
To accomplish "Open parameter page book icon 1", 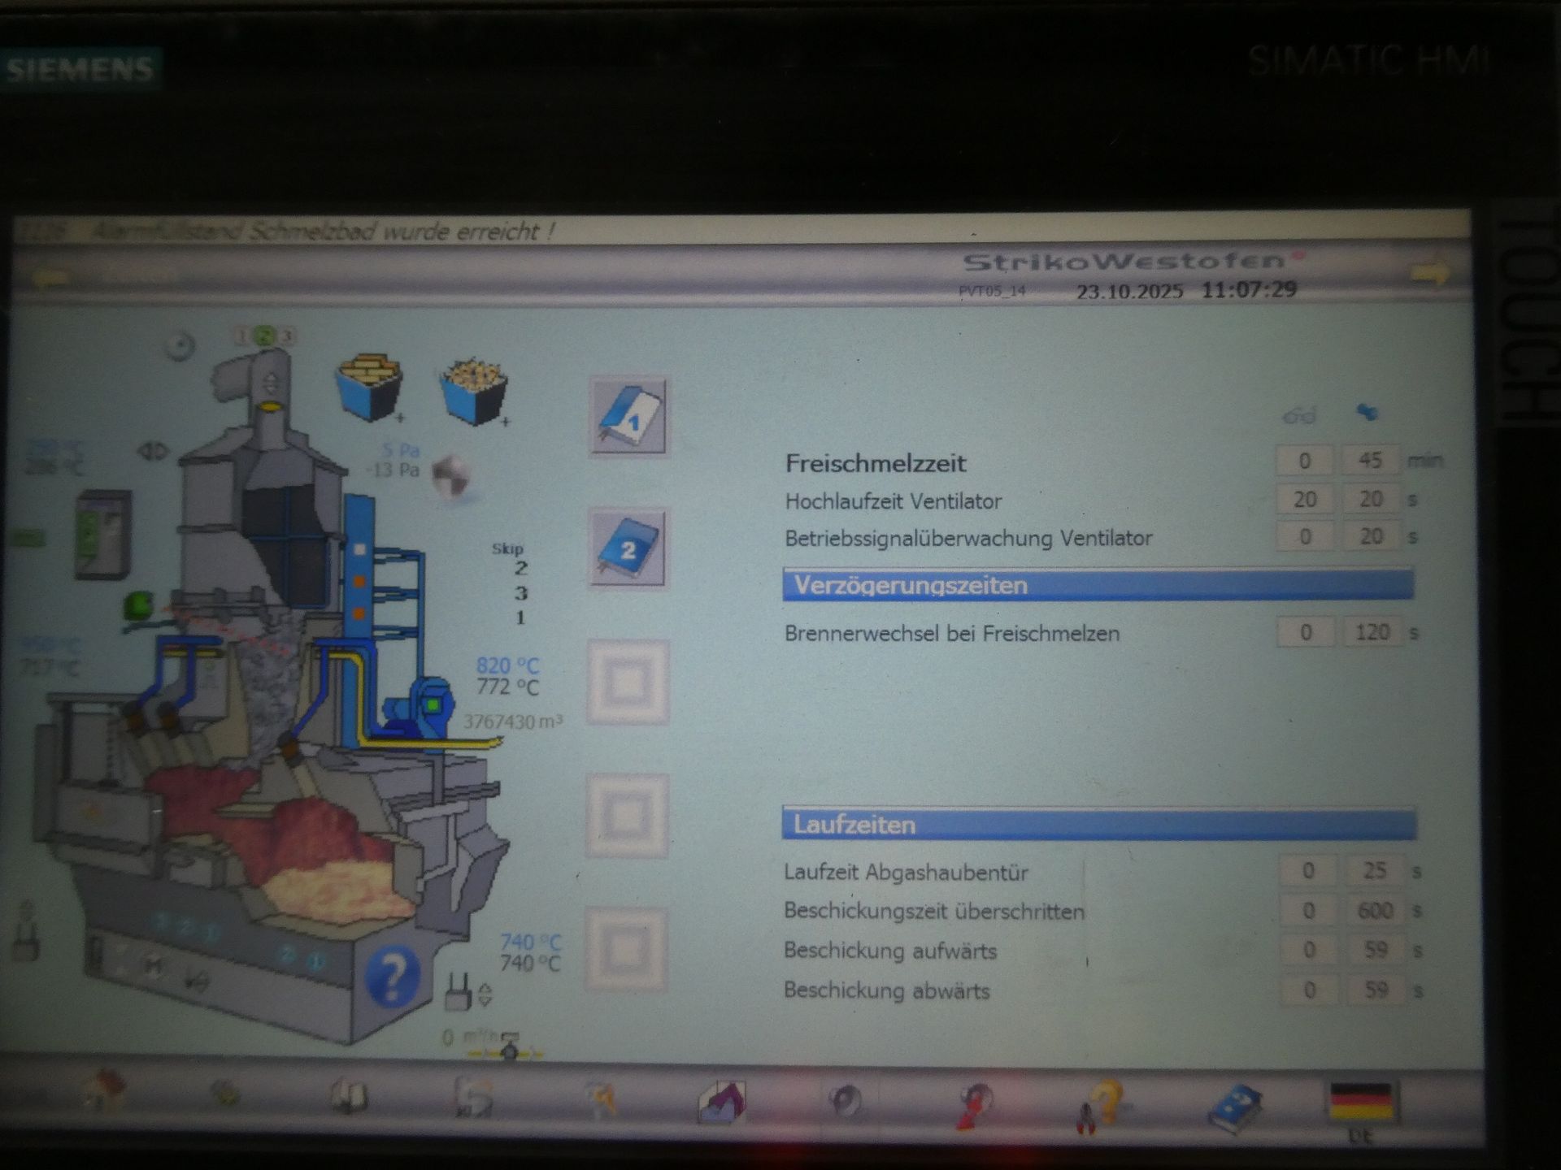I will (628, 417).
